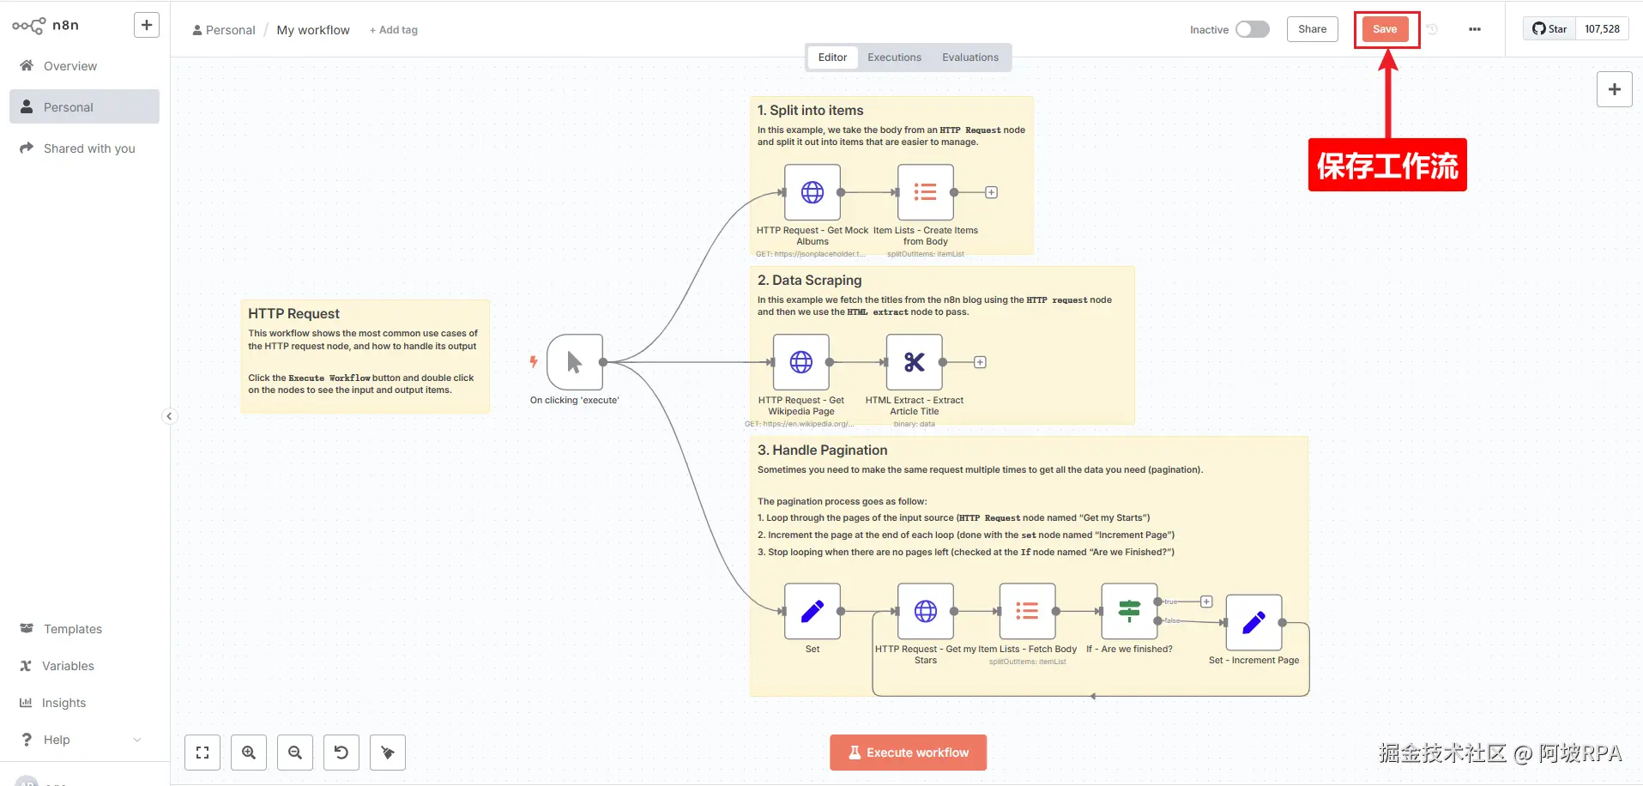
Task: Switch to the Executions tab
Action: point(894,57)
